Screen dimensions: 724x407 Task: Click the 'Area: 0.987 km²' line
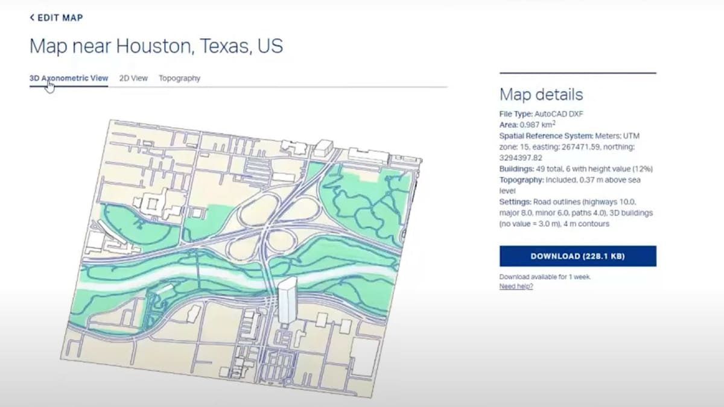pyautogui.click(x=527, y=124)
